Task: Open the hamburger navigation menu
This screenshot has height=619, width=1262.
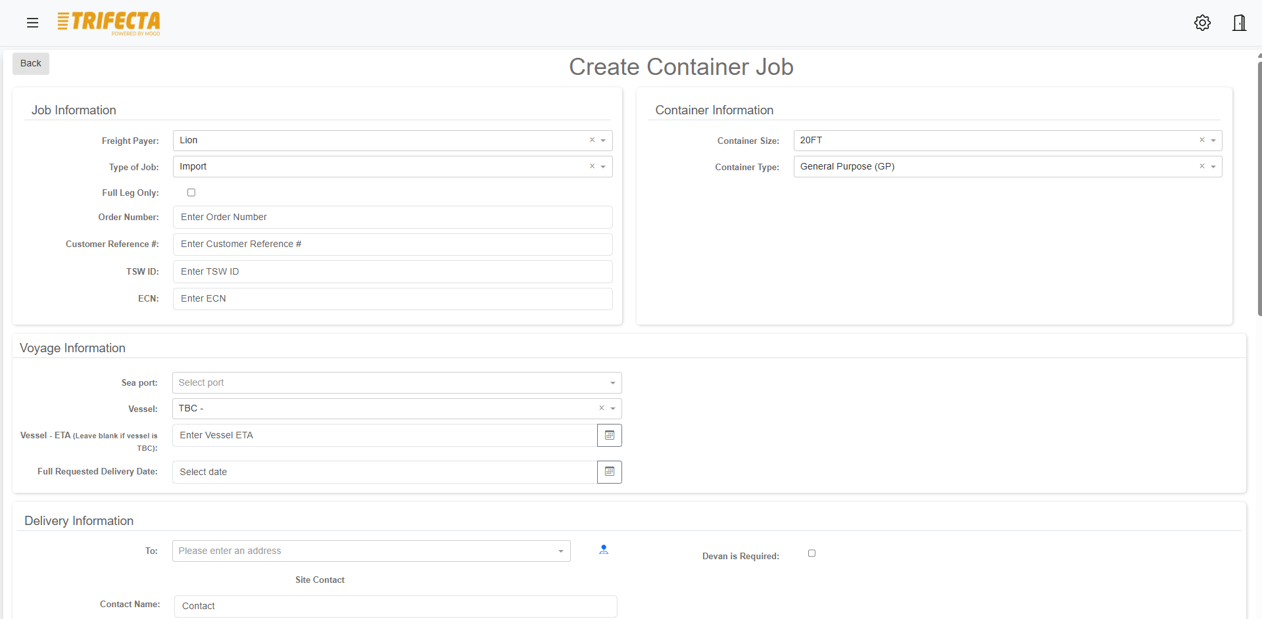Action: 32,23
